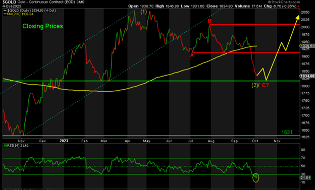The image size is (315, 190).
Task: Click the Nov label following Oct on time axis
Action: pyautogui.click(x=277, y=141)
